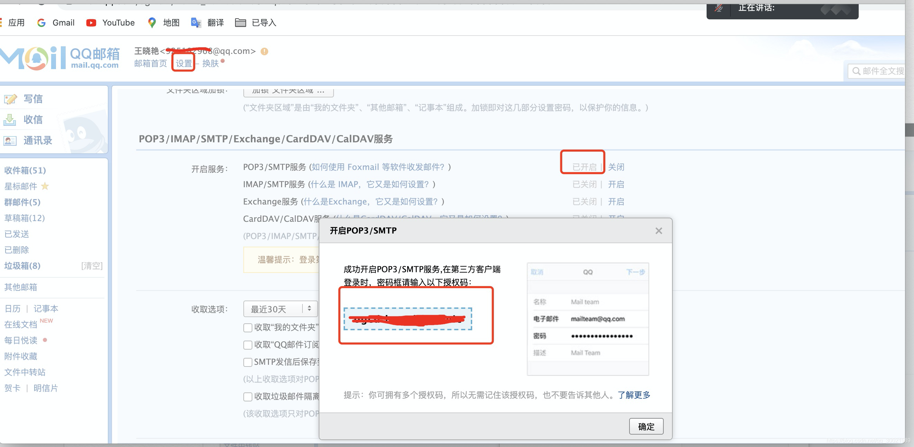Open the 加锁 文件夹区域 dropdown
The width and height of the screenshot is (914, 447).
[x=288, y=92]
